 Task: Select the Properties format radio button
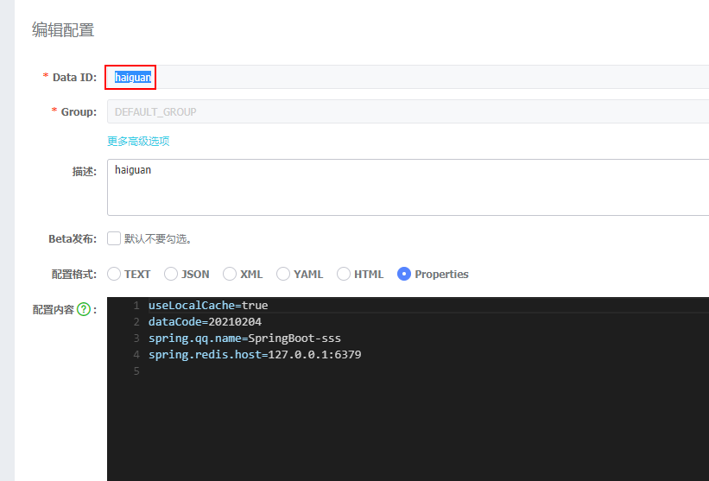point(404,274)
